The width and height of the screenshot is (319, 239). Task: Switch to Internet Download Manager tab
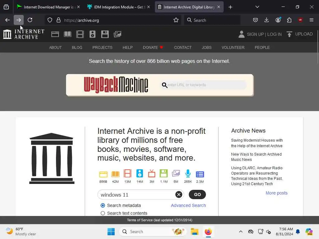pos(48,7)
